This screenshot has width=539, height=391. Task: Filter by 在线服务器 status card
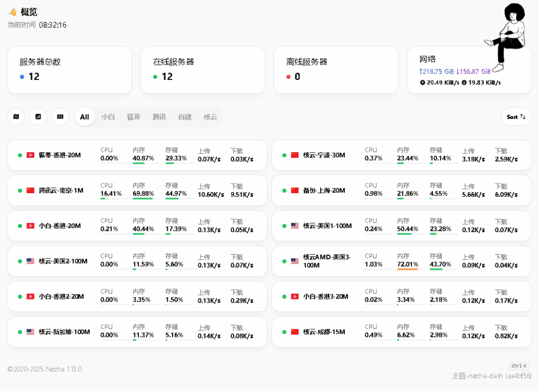[x=203, y=70]
